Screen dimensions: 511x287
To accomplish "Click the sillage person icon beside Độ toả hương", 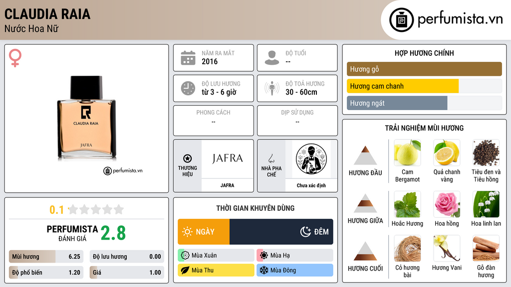I will pyautogui.click(x=272, y=88).
